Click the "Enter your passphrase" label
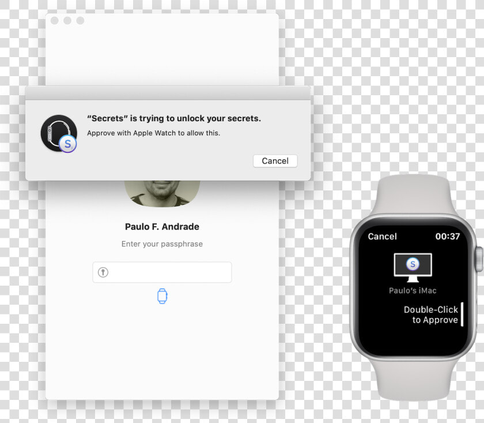 tap(162, 244)
